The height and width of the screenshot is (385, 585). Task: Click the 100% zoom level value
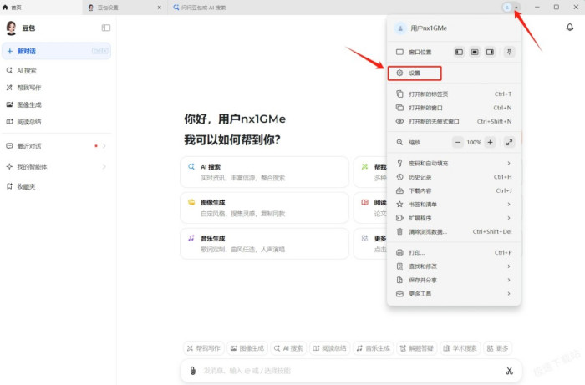tap(474, 142)
